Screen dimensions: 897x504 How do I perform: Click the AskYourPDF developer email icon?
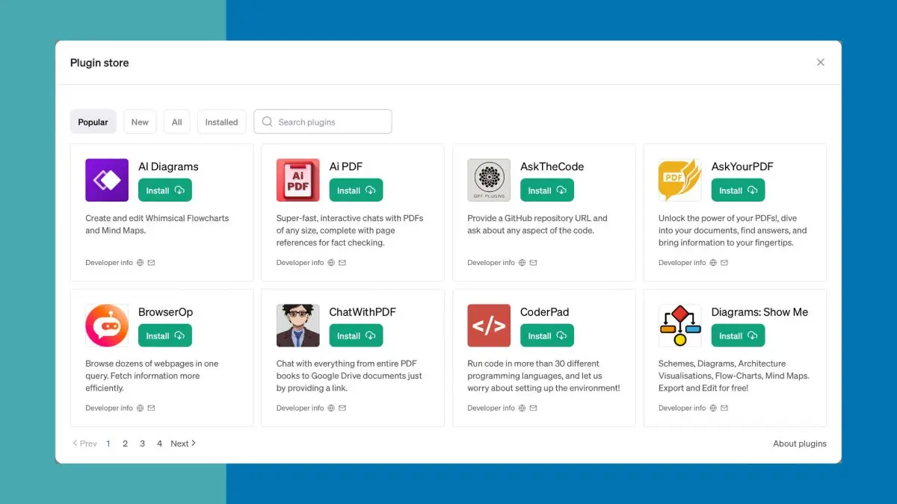click(724, 263)
